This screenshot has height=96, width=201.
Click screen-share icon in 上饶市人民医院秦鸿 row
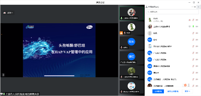tap(190, 27)
